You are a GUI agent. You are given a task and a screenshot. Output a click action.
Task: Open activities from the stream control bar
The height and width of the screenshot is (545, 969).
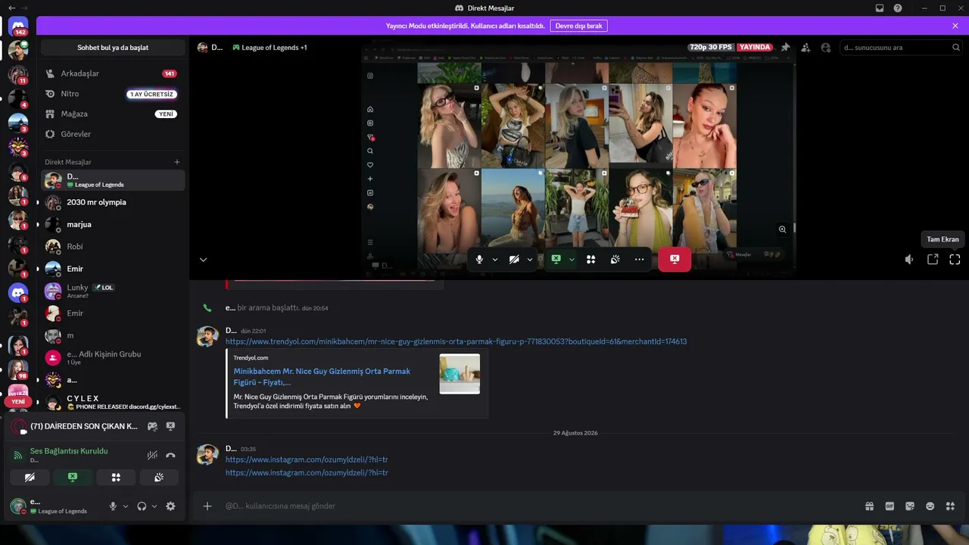(x=591, y=259)
